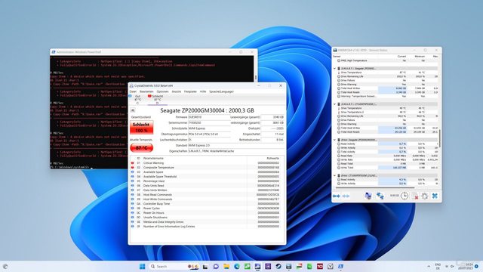Screen dimensions: 483x272
Task: Collapse the Drive: CT1000P5PSSD8 group in HWiNFO
Action: [335, 175]
